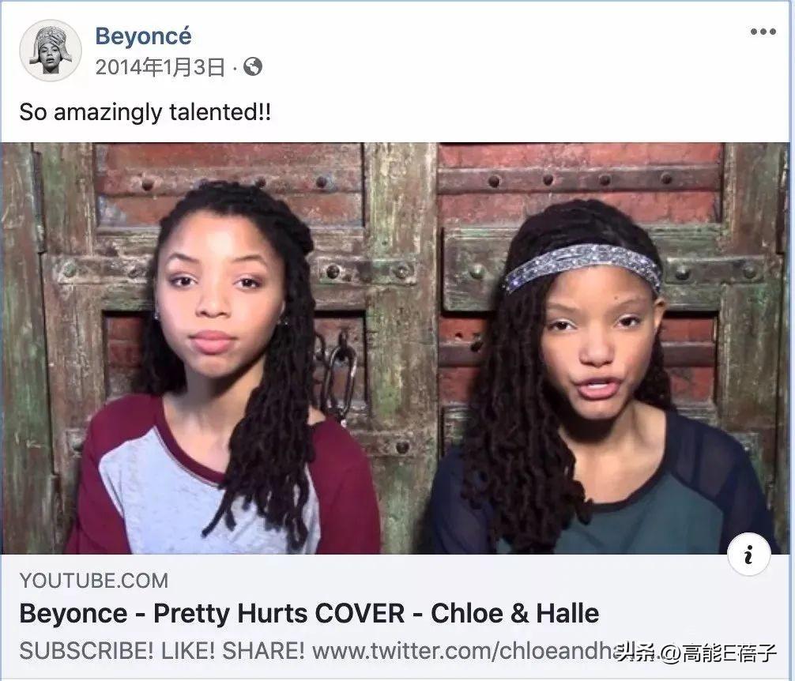Click the SUBSCRIBE! LIKE! SHARE! description text
The width and height of the screenshot is (795, 681).
pyautogui.click(x=162, y=651)
